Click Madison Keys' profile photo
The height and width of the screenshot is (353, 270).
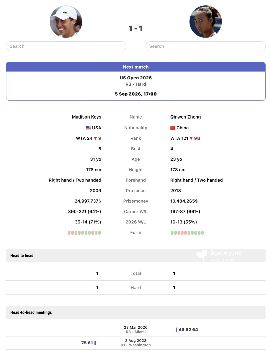pos(66,22)
